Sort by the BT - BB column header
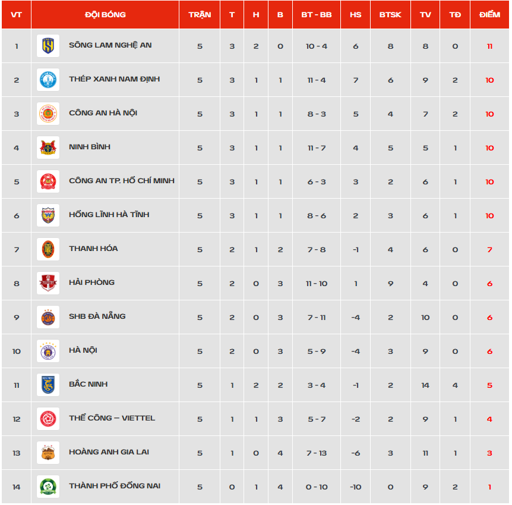This screenshot has width=512, height=505. (317, 15)
